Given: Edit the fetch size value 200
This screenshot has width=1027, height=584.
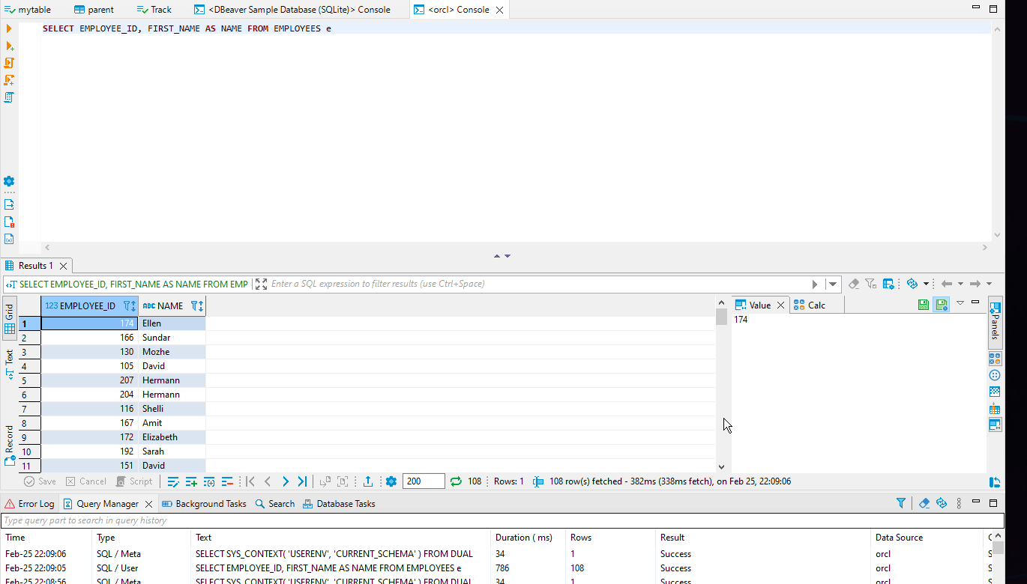Looking at the screenshot, I should coord(424,481).
